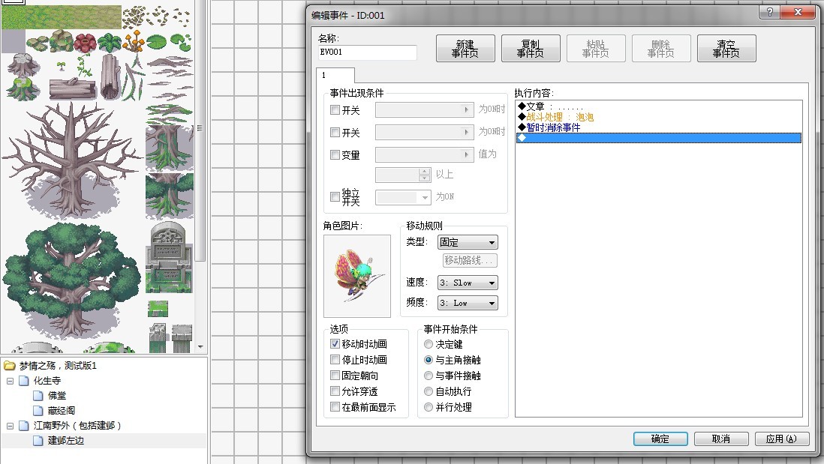Select the large leafy green tree tile
The height and width of the screenshot is (464, 824).
click(x=71, y=280)
